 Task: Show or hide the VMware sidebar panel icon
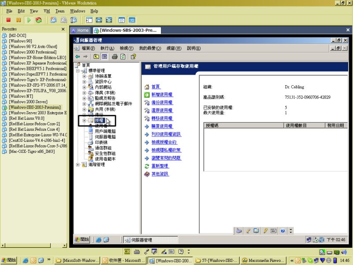pyautogui.click(x=89, y=20)
